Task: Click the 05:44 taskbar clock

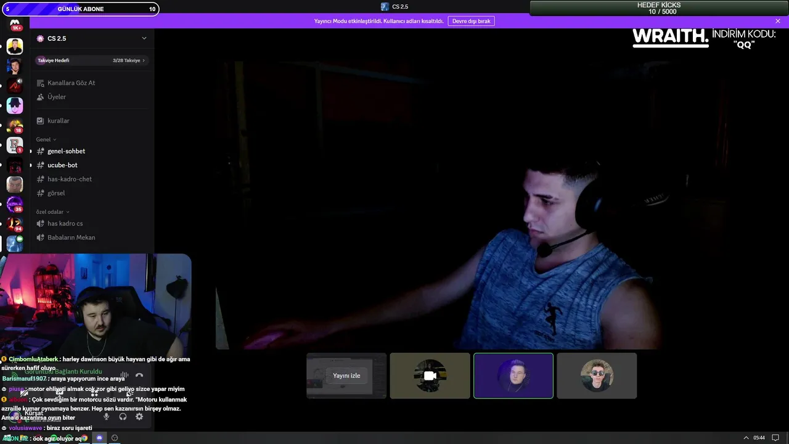Action: 759,438
